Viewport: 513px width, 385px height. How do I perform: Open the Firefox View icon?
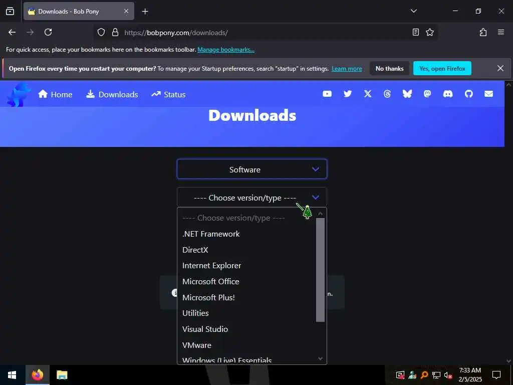(10, 12)
